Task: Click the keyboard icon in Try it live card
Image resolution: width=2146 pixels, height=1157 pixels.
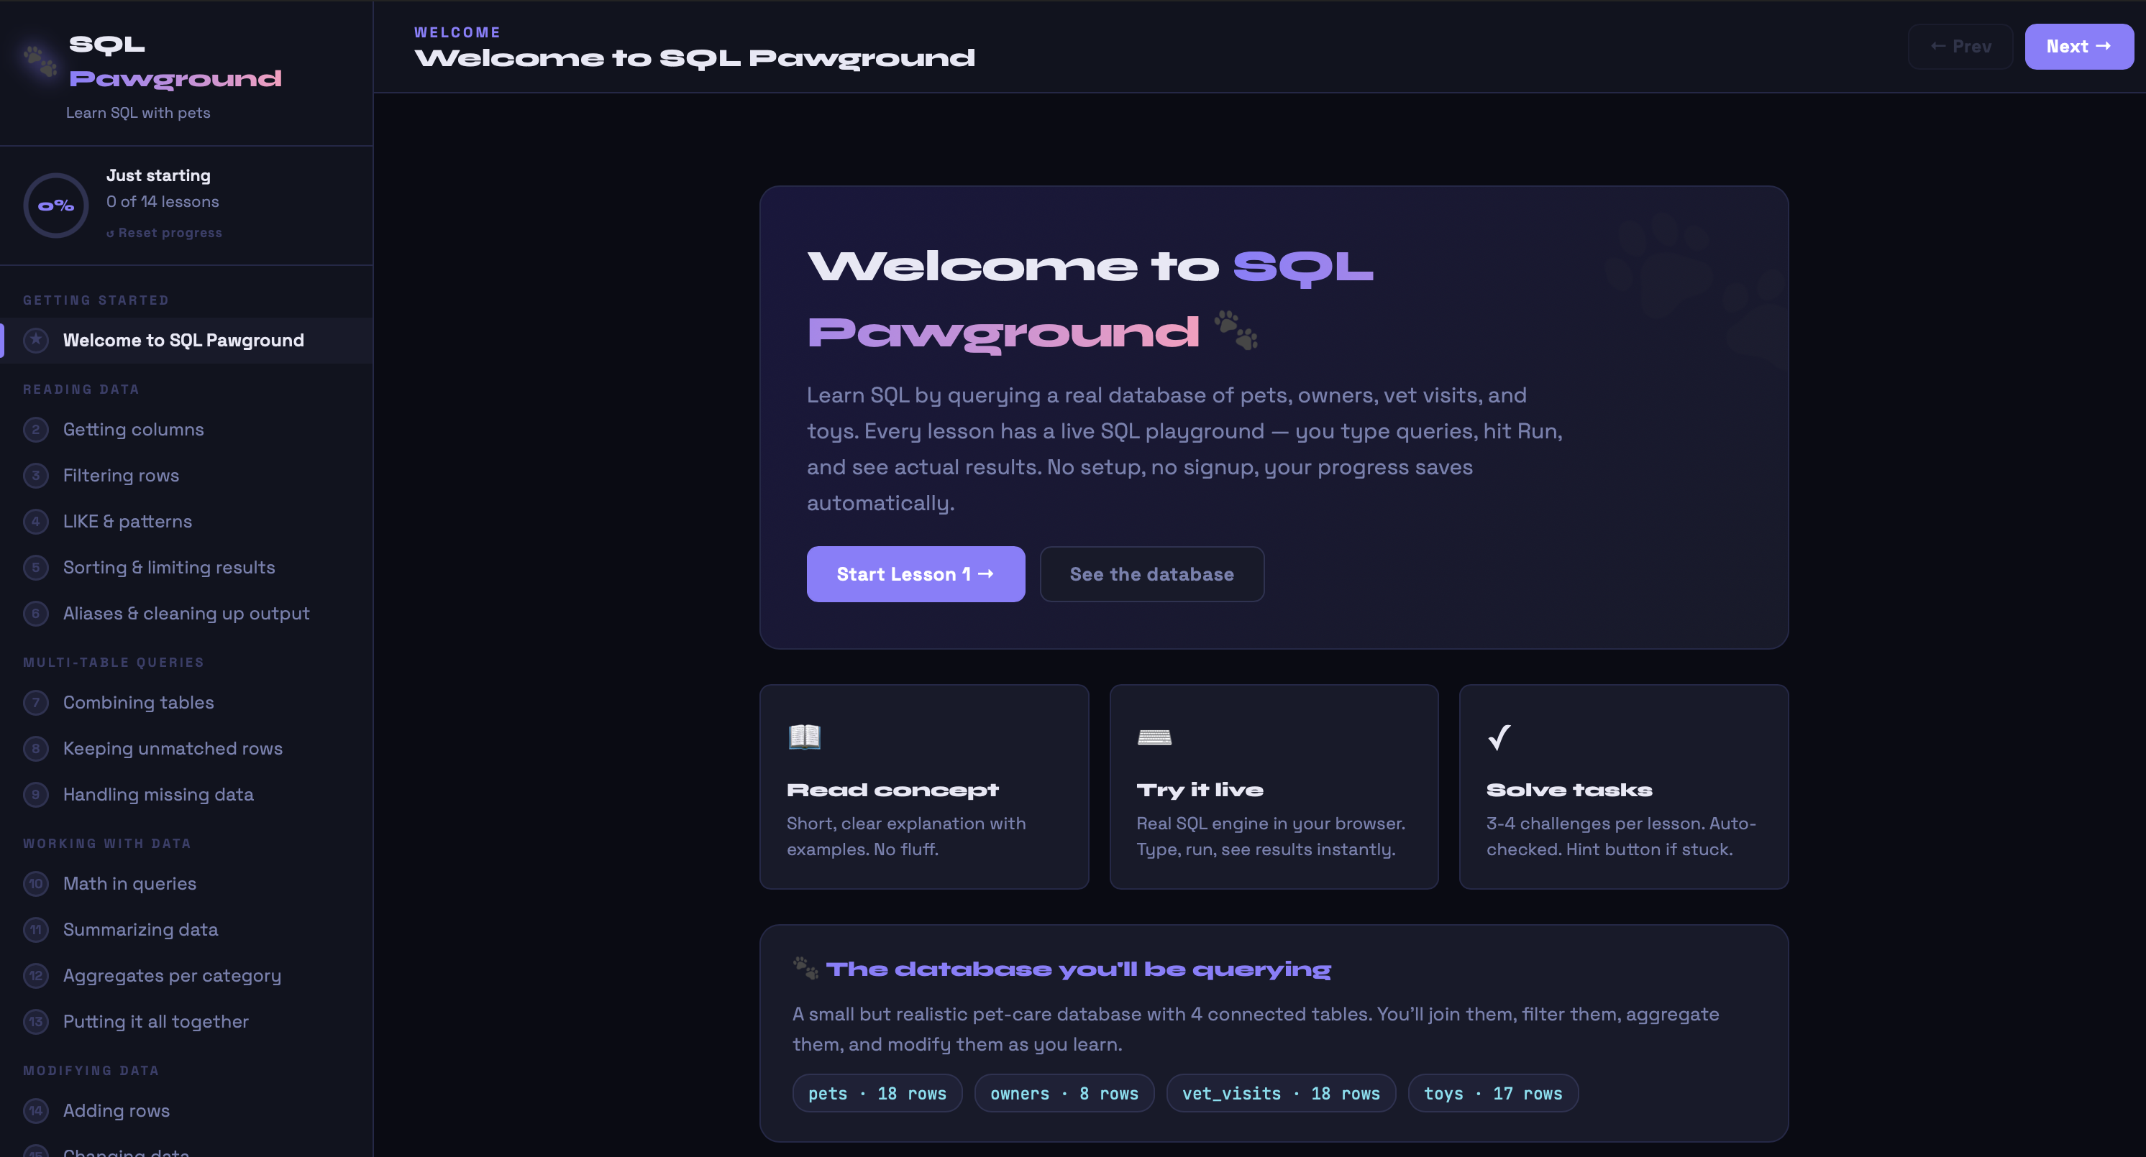Action: click(x=1154, y=737)
